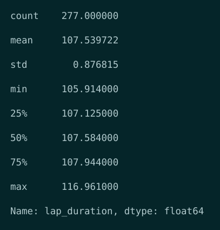Select the median value 107.584000
This screenshot has height=230, width=220.
[x=90, y=138]
